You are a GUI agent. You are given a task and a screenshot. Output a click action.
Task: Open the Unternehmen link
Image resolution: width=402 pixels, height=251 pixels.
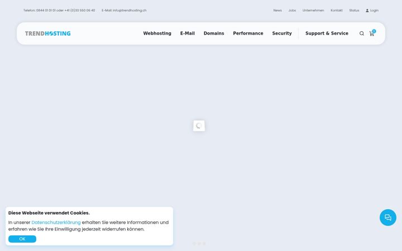(x=313, y=11)
